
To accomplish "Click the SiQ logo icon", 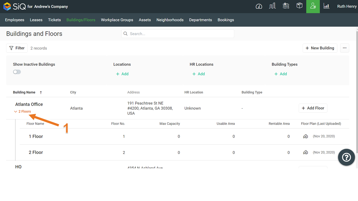I will [7, 6].
